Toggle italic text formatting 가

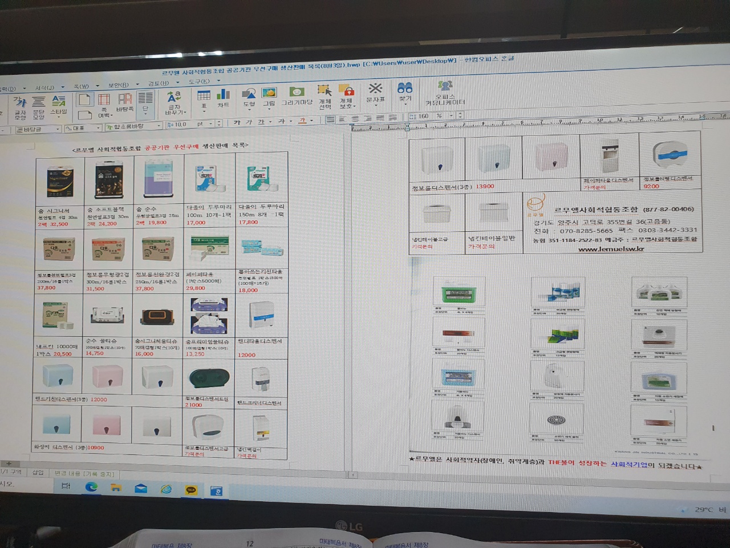(x=249, y=122)
